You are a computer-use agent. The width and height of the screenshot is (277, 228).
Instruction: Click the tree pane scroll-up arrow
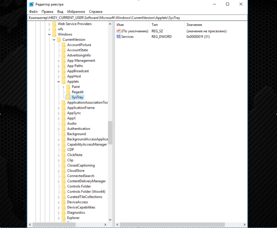pos(110,24)
